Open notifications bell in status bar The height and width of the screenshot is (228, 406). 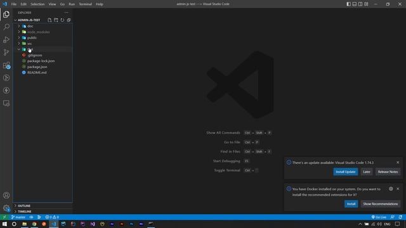(x=400, y=217)
